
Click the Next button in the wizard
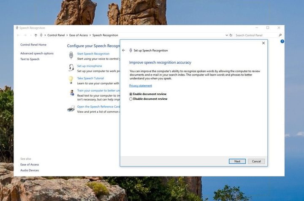tap(237, 161)
